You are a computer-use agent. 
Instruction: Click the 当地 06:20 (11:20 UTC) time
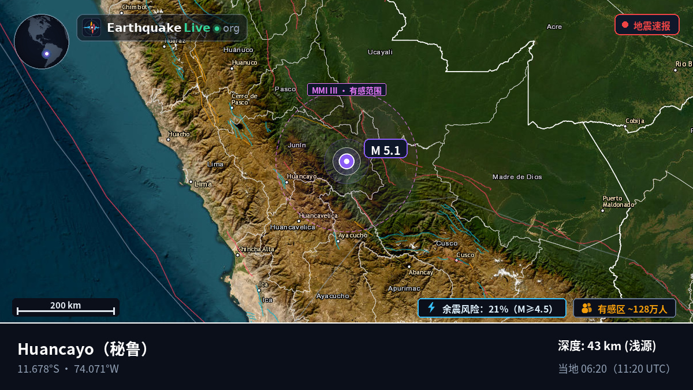(x=616, y=369)
